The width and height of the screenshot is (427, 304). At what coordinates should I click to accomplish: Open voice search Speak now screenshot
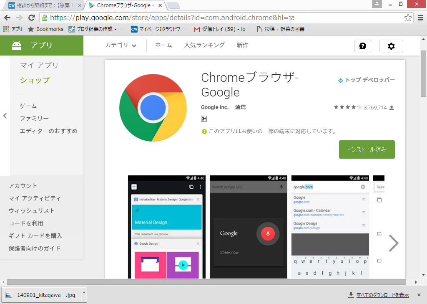(x=249, y=227)
